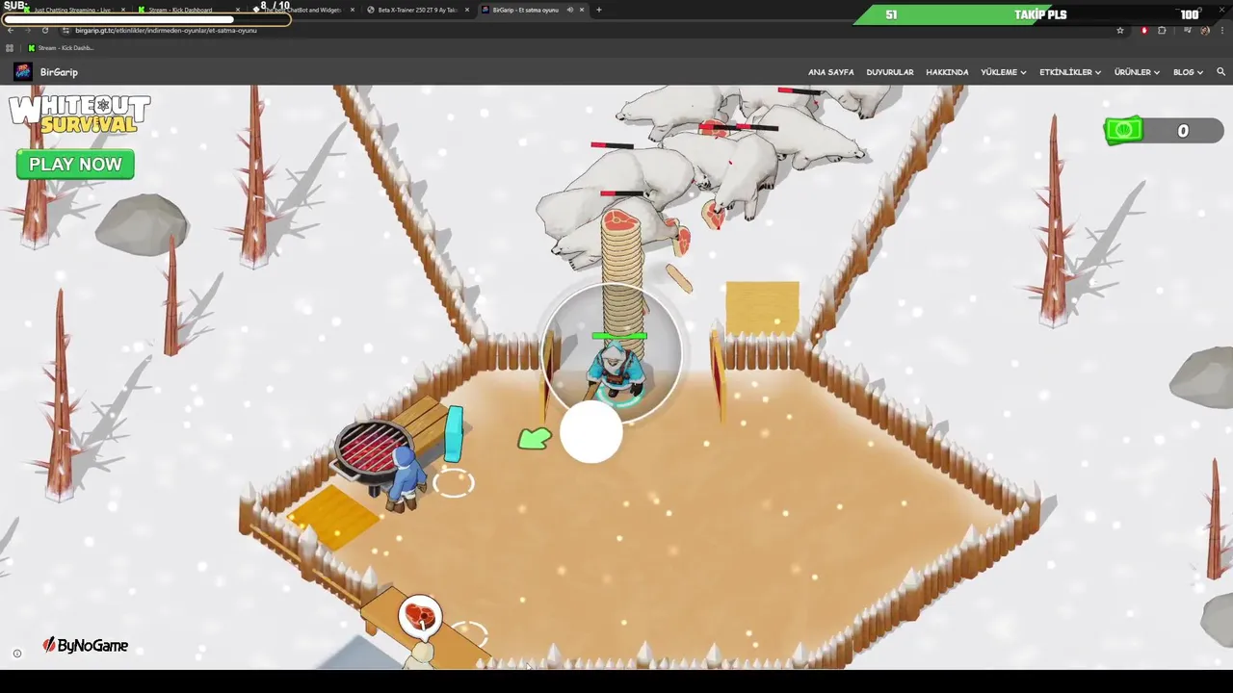Image resolution: width=1233 pixels, height=693 pixels.
Task: Click the ad info icon bottom-left
Action: [16, 654]
